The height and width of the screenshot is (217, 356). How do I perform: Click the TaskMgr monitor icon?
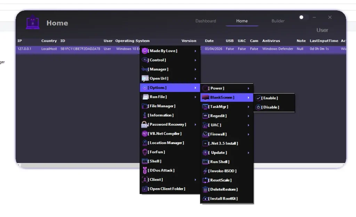[x=205, y=107]
